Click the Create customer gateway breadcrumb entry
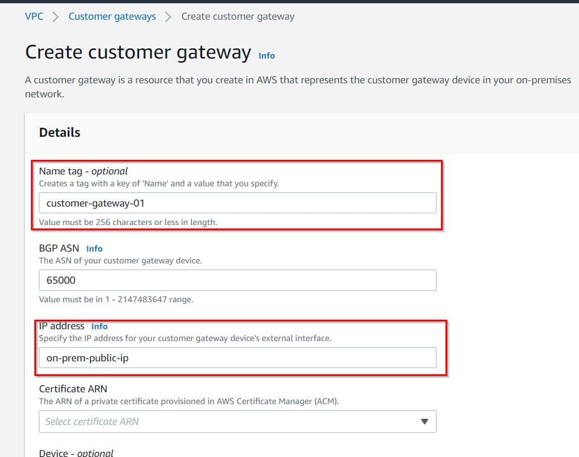The width and height of the screenshot is (579, 457). pos(238,16)
